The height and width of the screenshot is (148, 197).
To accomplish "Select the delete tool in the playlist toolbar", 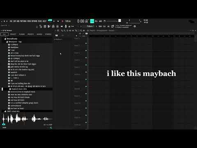I will coord(67,30).
